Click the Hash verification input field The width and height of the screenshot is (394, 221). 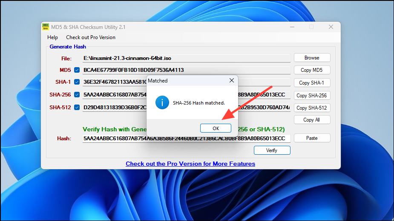187,139
